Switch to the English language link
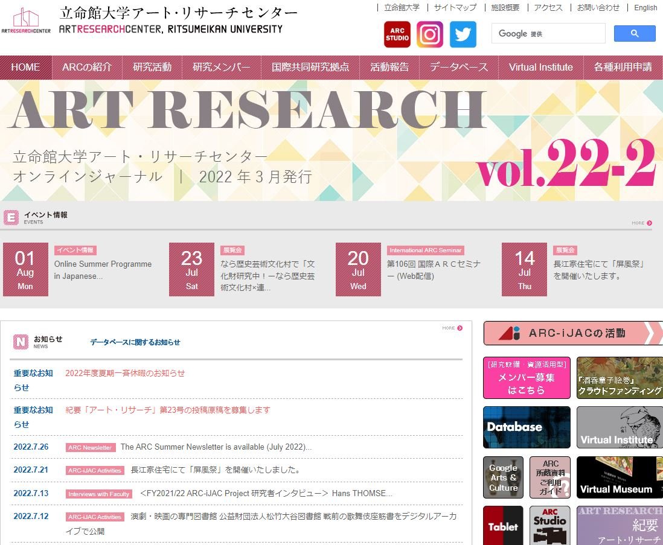This screenshot has width=663, height=545. (645, 8)
